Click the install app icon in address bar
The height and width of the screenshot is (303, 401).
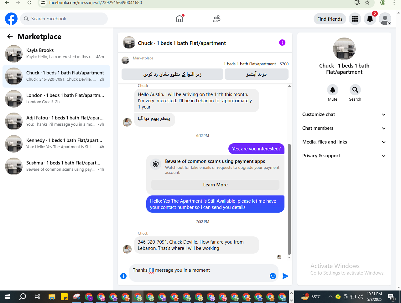(x=357, y=3)
